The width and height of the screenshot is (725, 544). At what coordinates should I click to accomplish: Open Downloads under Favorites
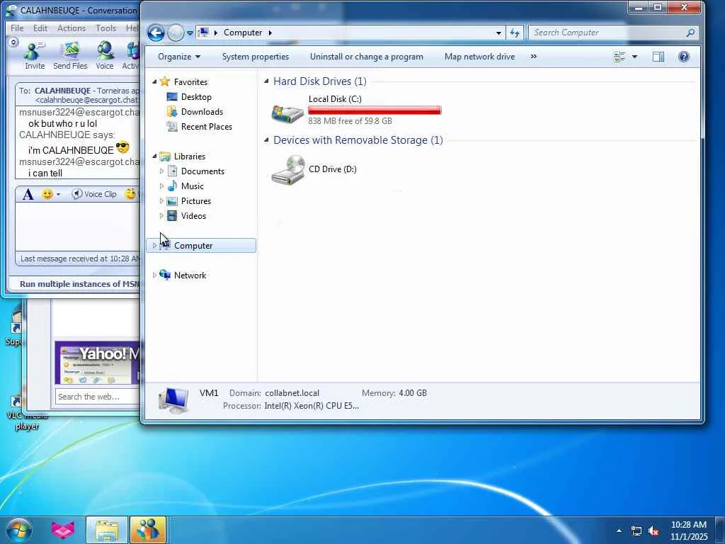[202, 111]
